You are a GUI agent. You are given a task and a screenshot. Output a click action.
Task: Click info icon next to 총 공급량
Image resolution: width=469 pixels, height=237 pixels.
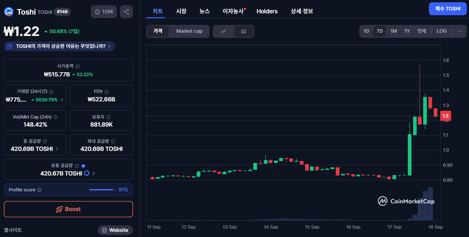pyautogui.click(x=45, y=141)
